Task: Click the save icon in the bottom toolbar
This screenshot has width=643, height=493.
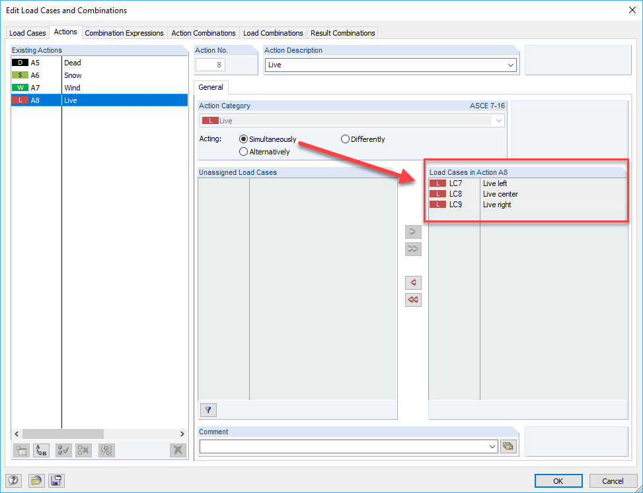Action: (56, 480)
